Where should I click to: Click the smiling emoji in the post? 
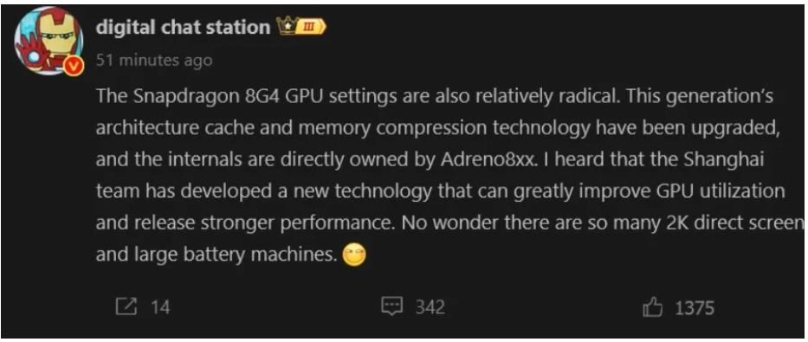tap(354, 255)
